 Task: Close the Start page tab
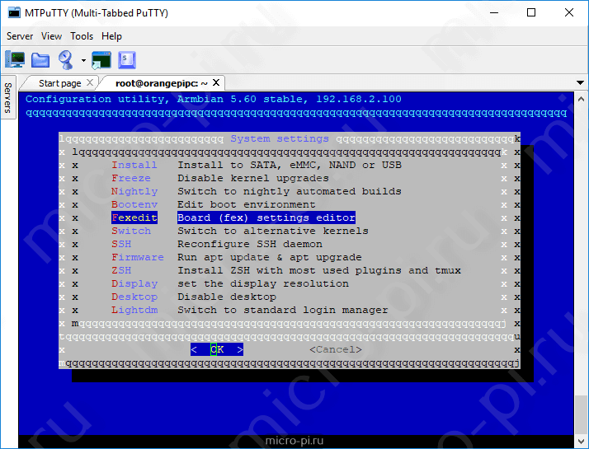[x=90, y=82]
